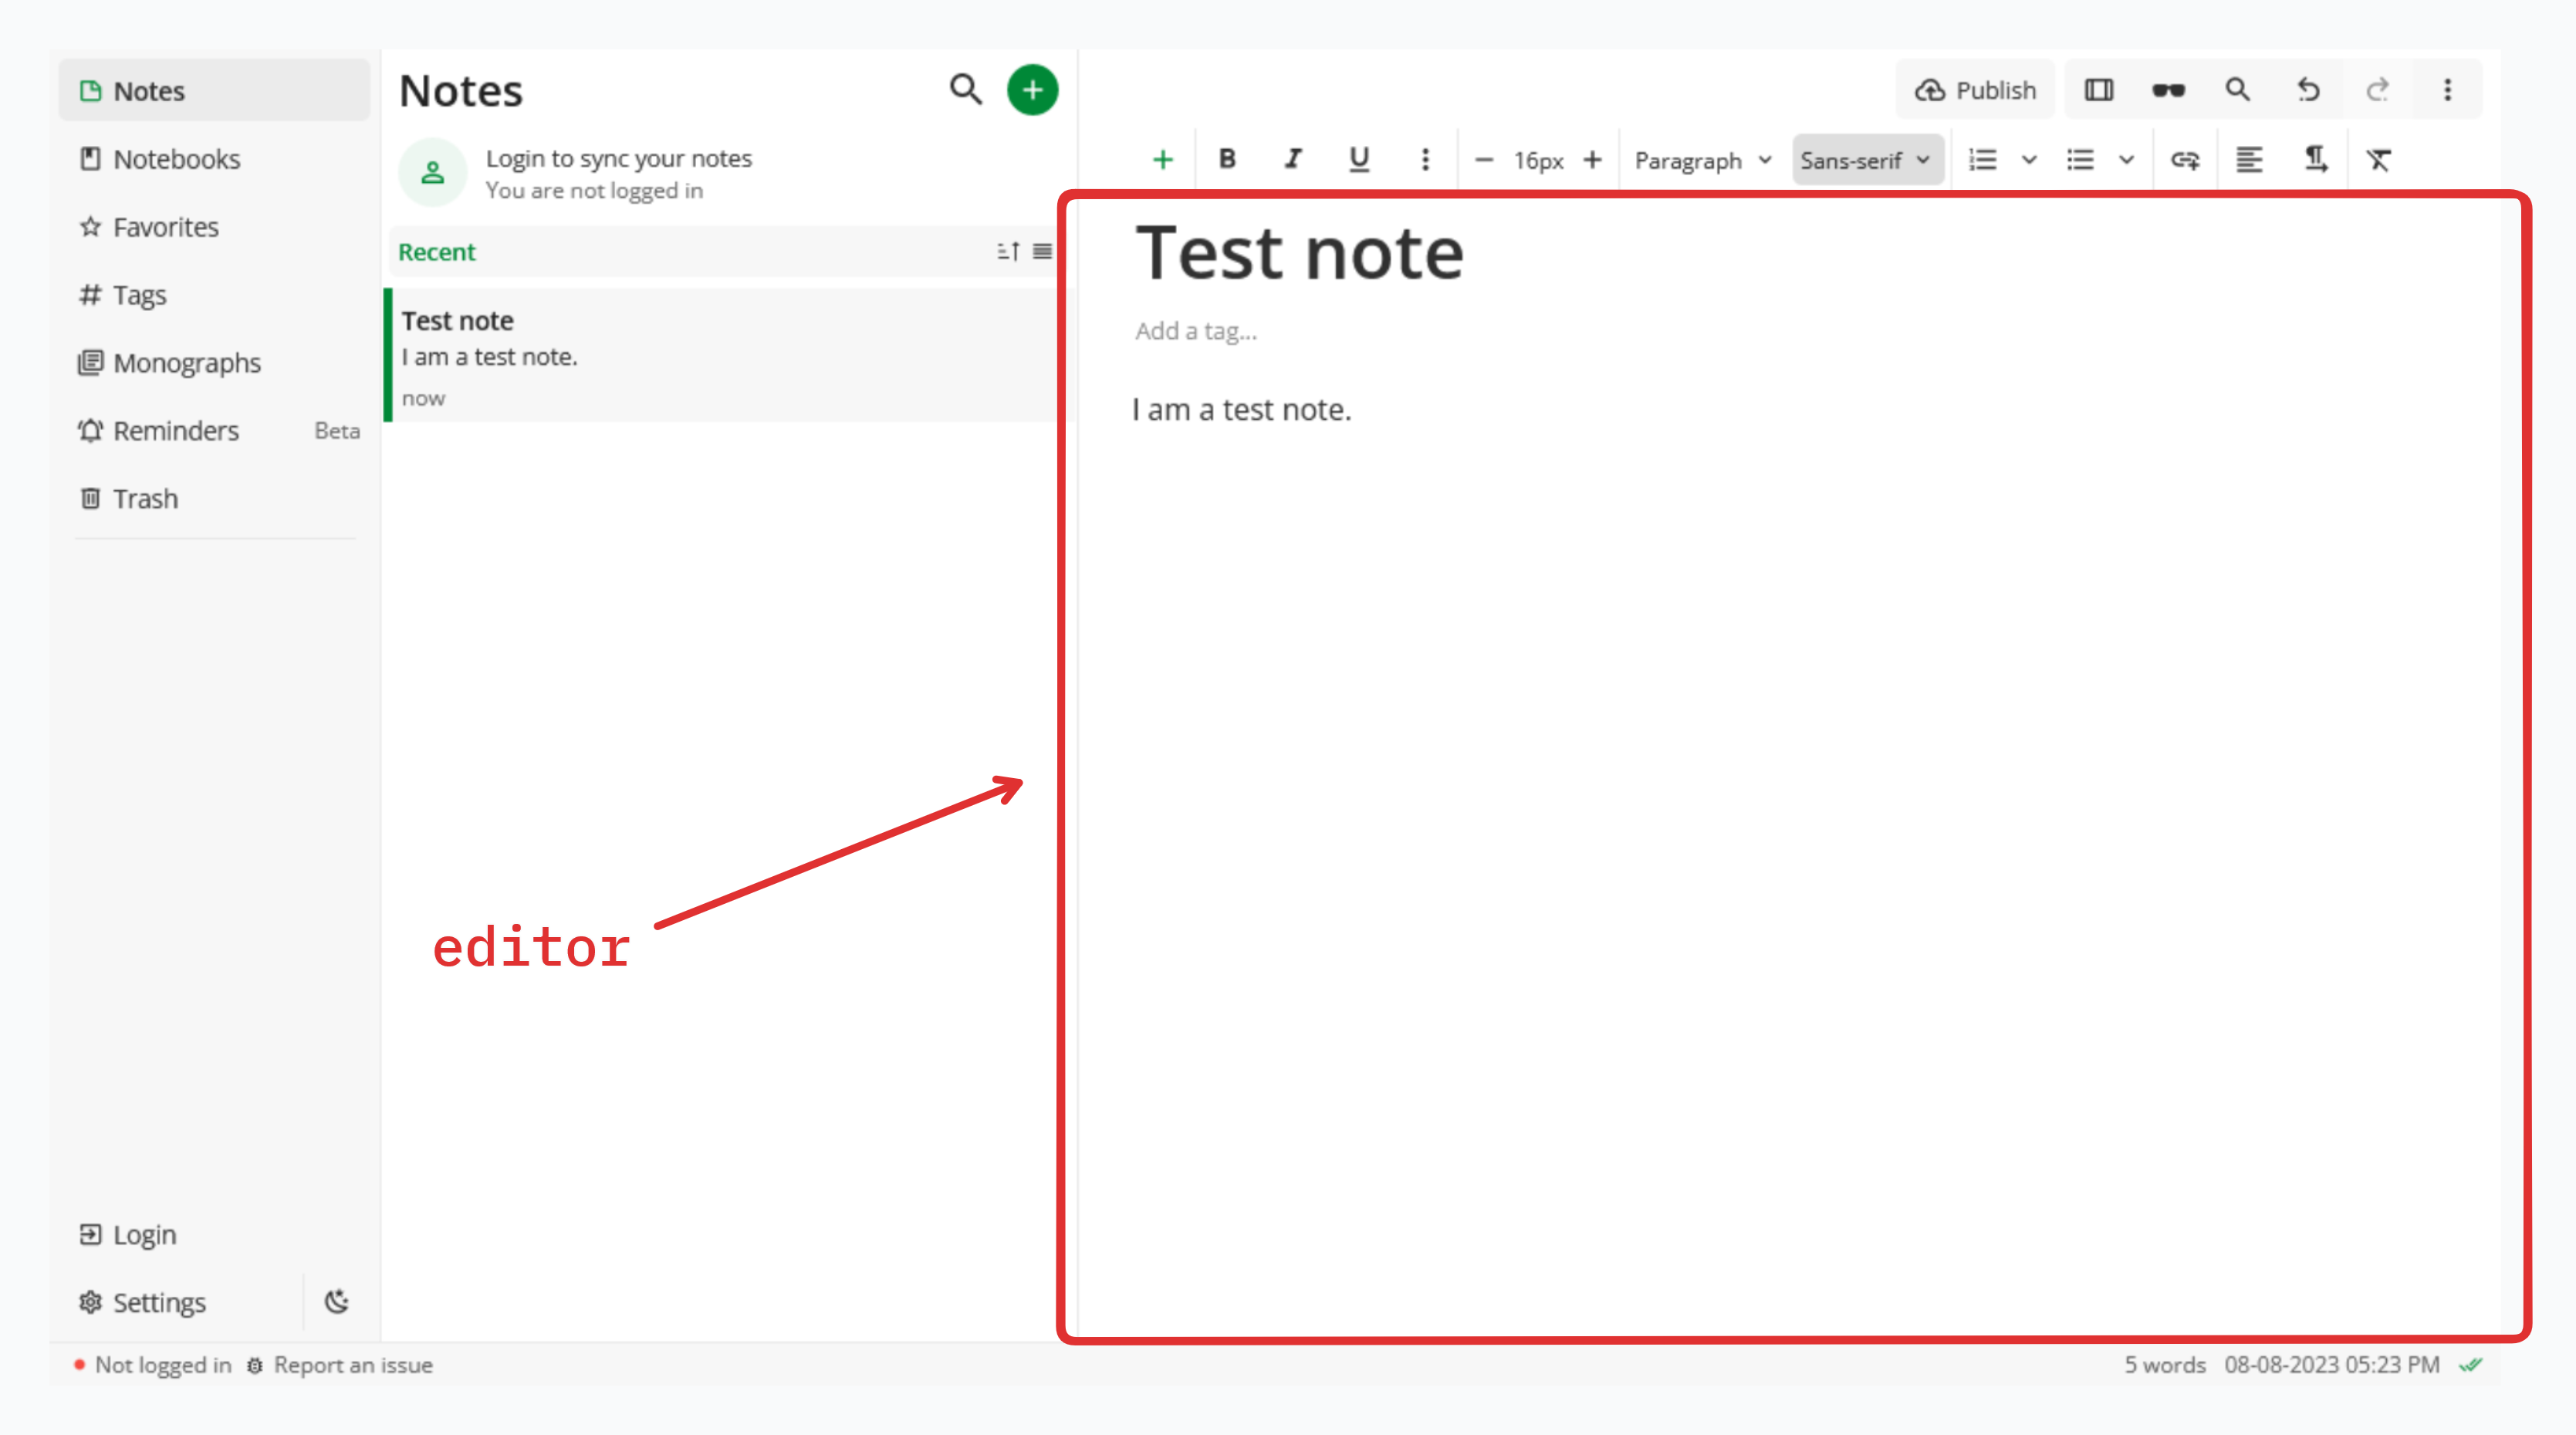The width and height of the screenshot is (2576, 1435).
Task: Switch to dark mode moon icon
Action: pos(337,1302)
